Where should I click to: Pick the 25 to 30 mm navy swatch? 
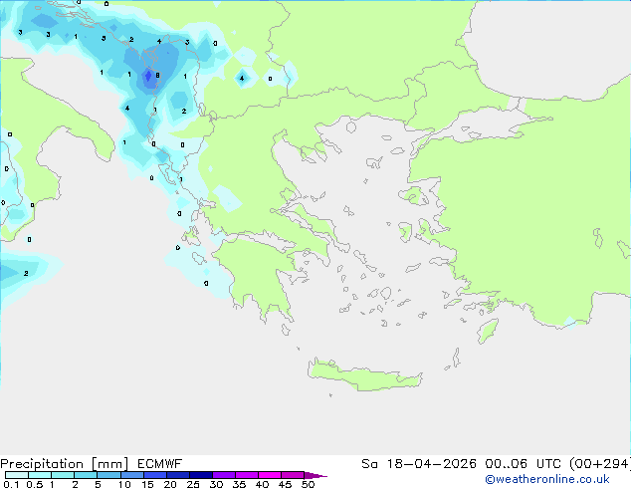201,475
